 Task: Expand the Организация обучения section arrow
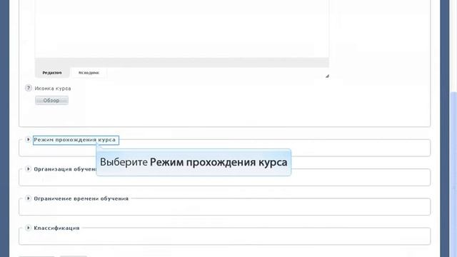28,169
